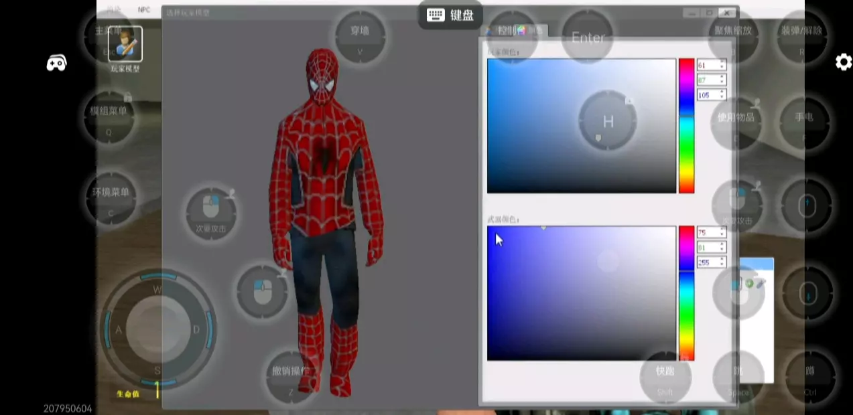Viewport: 853px width, 415px height.
Task: Tap the 撤销操作 Z overlay button
Action: 291,377
